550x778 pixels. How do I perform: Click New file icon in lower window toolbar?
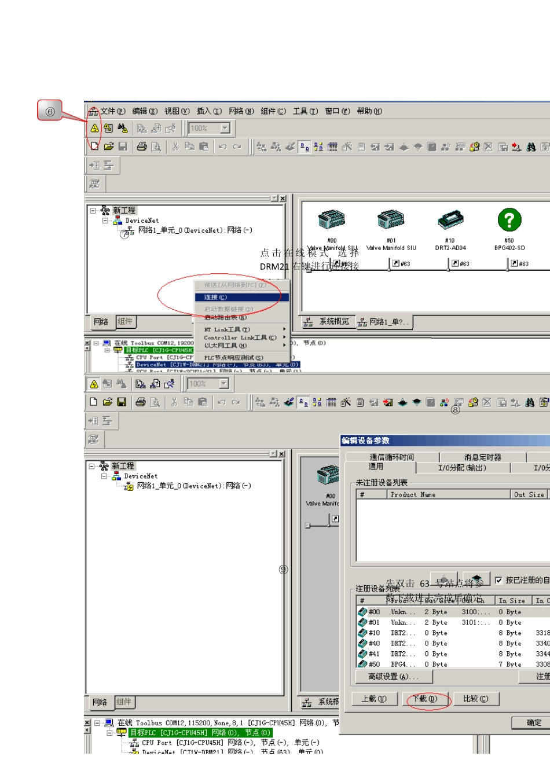(x=93, y=402)
